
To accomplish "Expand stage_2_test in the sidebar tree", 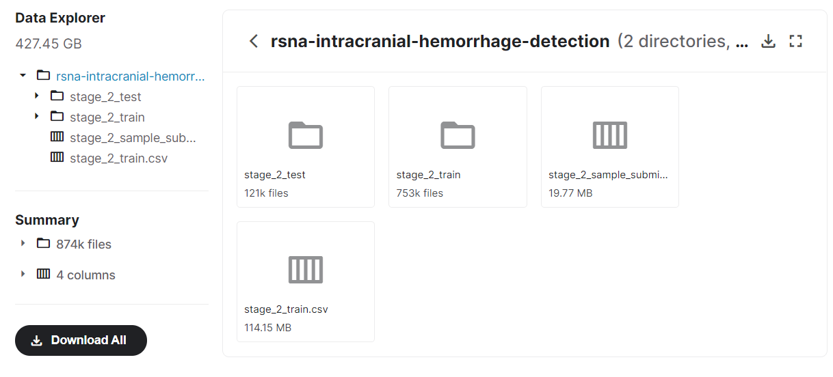I will pyautogui.click(x=37, y=96).
